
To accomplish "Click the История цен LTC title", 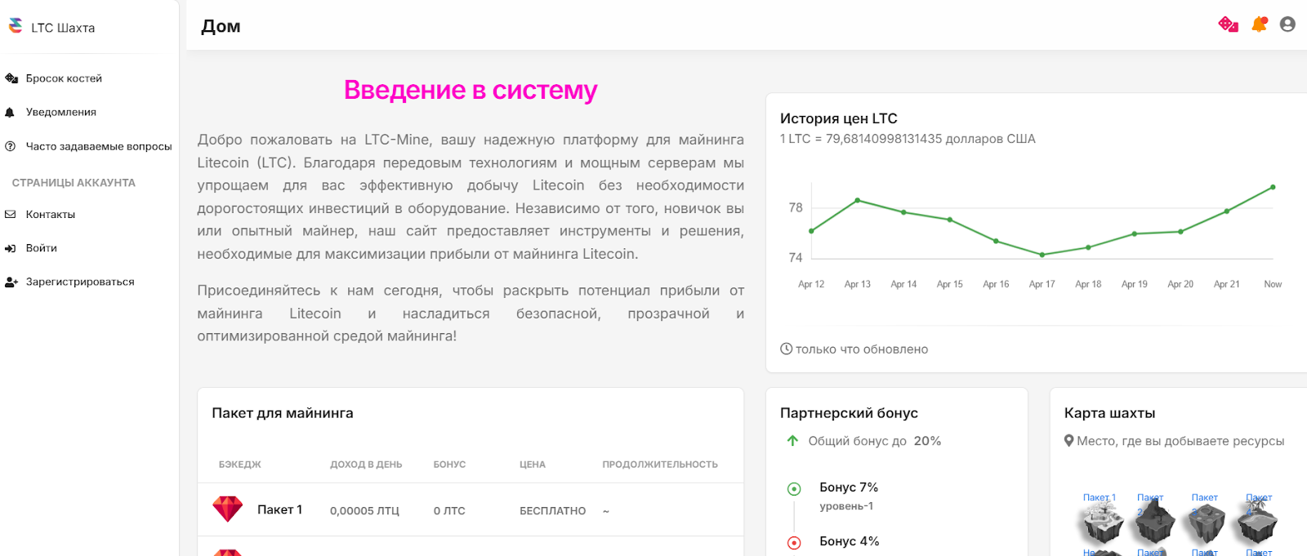I will pyautogui.click(x=839, y=118).
